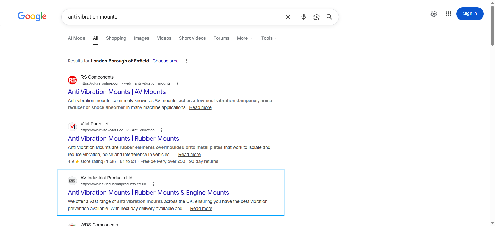Screen dimensions: 495x226
Task: Click the AV Industrial Products favicon
Action: [x=72, y=181]
